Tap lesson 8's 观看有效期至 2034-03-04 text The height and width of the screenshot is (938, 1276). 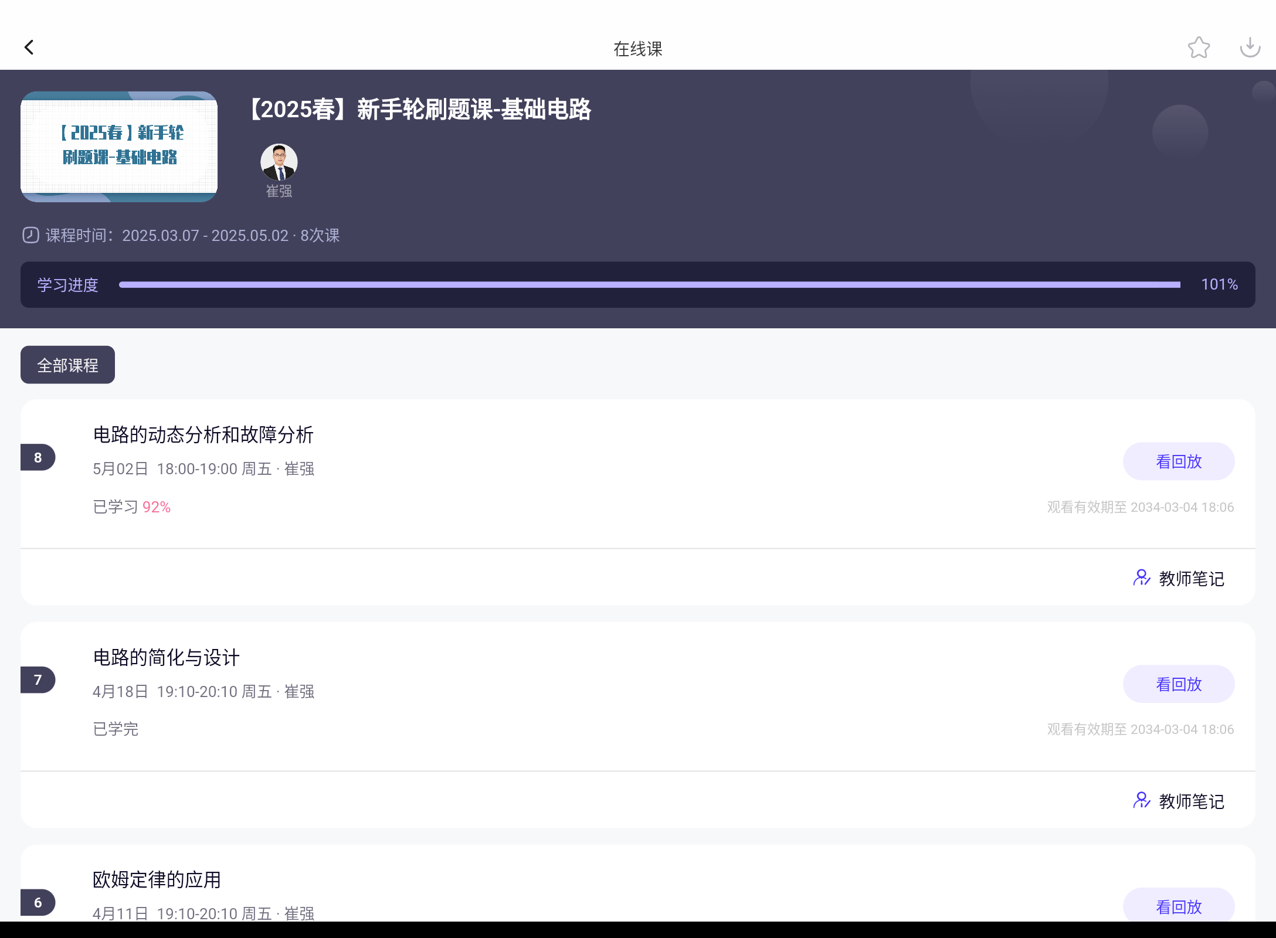pyautogui.click(x=1141, y=507)
